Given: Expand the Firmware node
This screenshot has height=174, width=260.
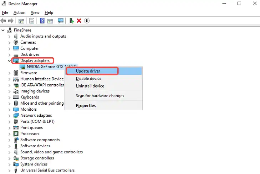Looking at the screenshot, I should pyautogui.click(x=9, y=73).
